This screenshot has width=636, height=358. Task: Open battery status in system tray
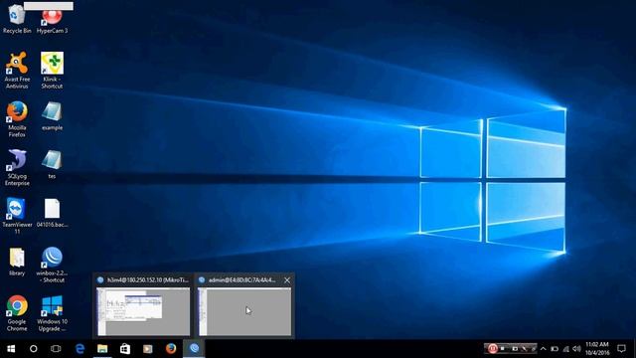[x=555, y=349]
